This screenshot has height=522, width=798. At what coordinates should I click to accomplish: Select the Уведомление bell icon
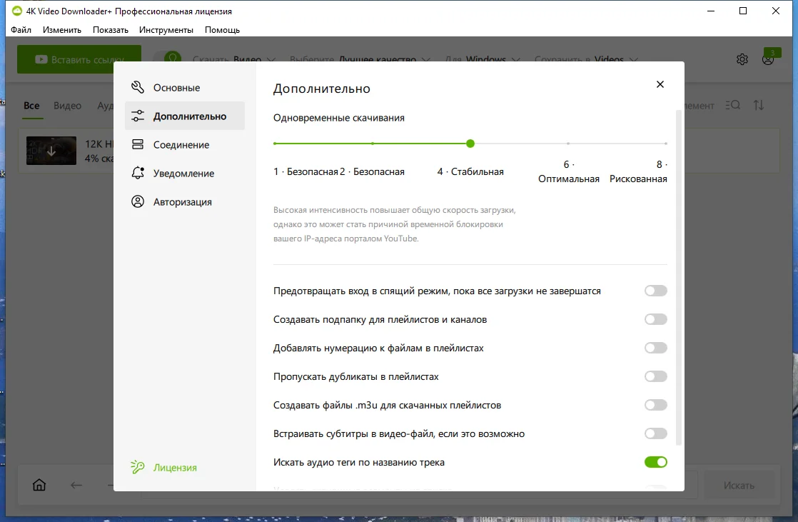coord(138,173)
